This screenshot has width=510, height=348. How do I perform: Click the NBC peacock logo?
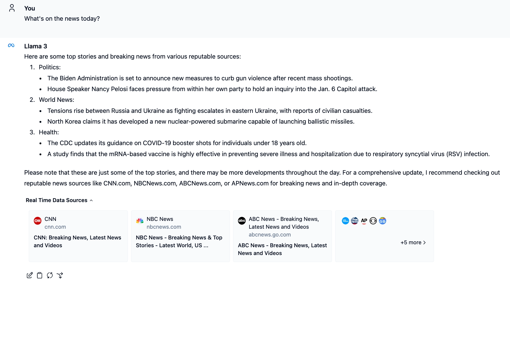click(140, 221)
